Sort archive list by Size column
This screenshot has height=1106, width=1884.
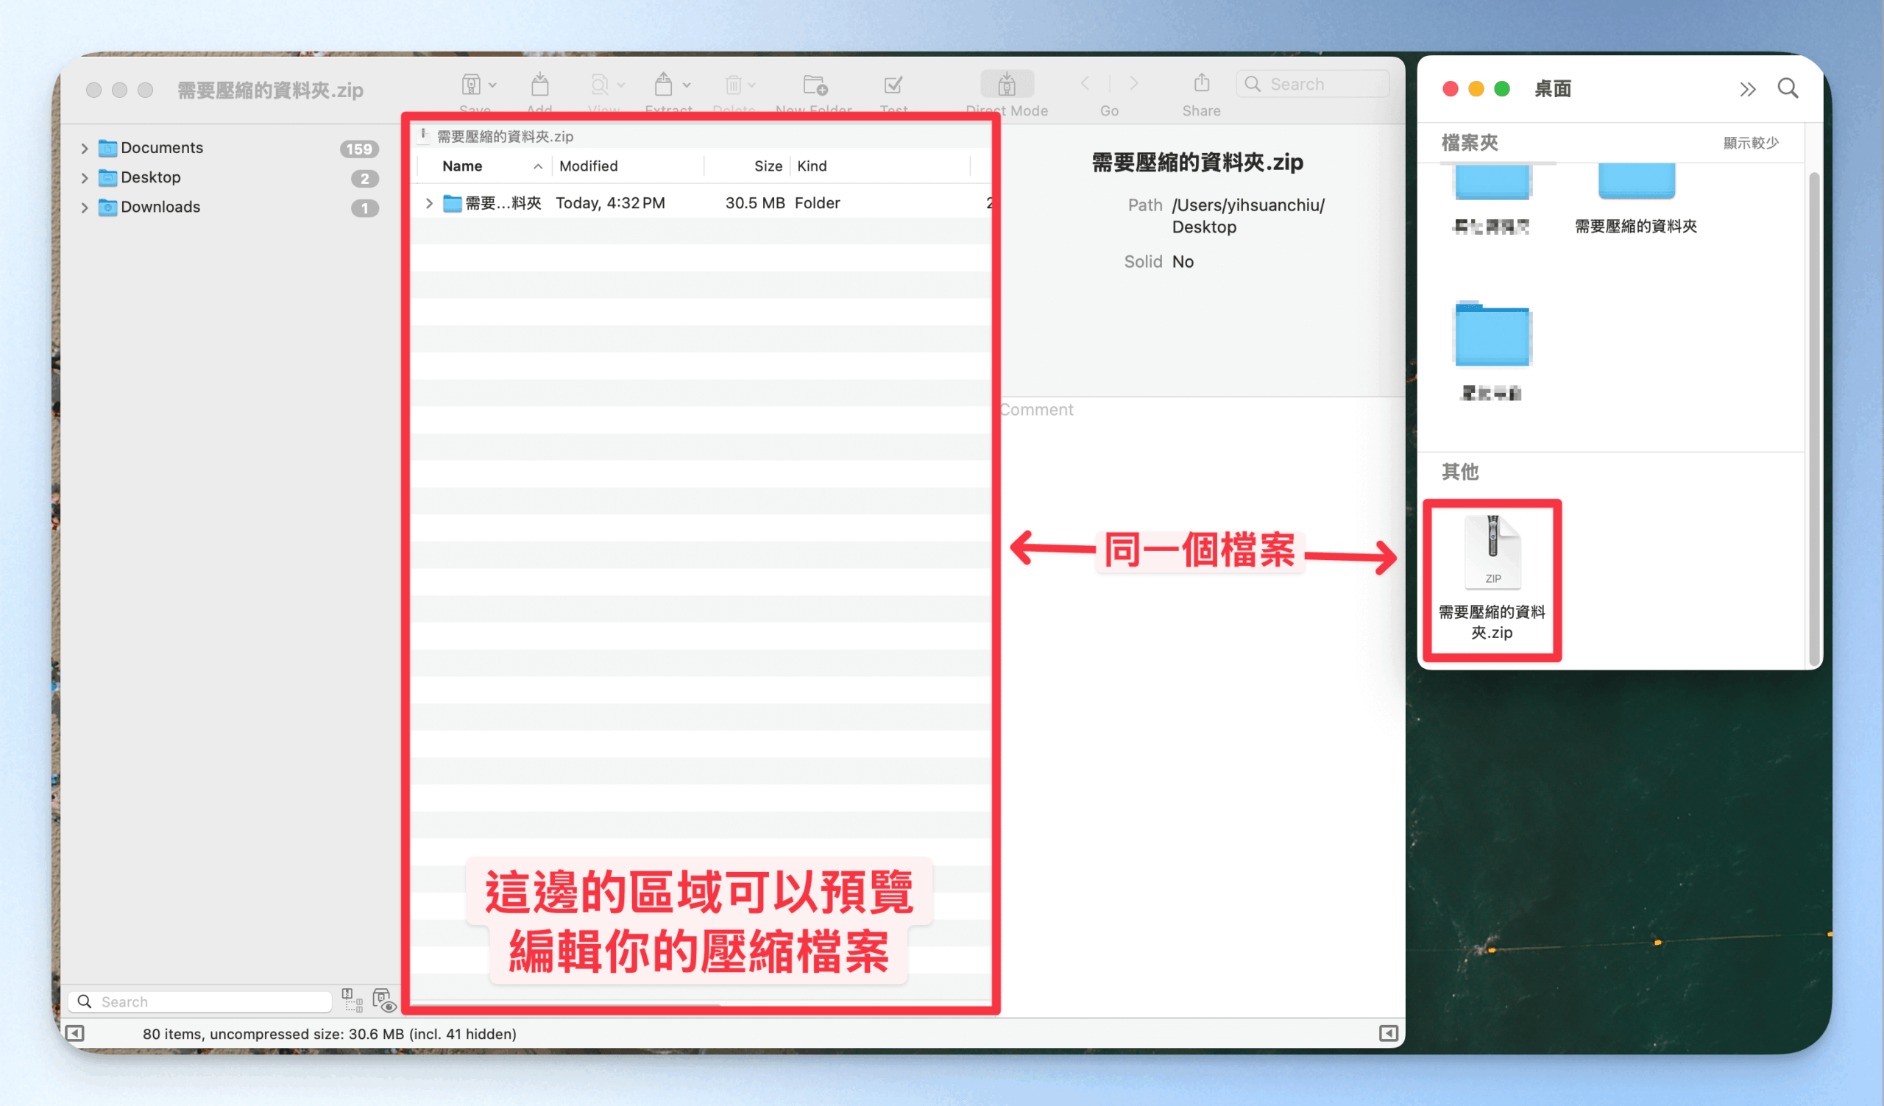point(767,166)
